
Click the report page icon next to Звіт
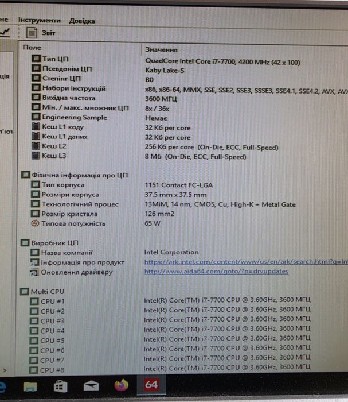[32, 33]
